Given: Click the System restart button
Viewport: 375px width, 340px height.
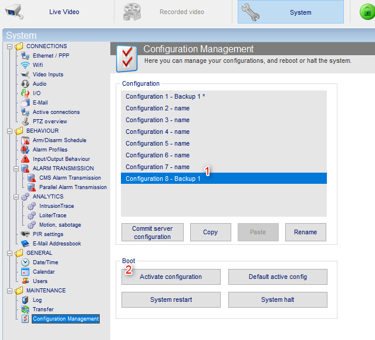Looking at the screenshot, I should 171,299.
